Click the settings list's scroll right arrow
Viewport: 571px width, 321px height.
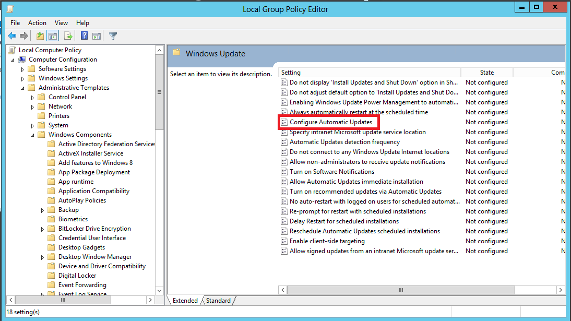pyautogui.click(x=561, y=290)
